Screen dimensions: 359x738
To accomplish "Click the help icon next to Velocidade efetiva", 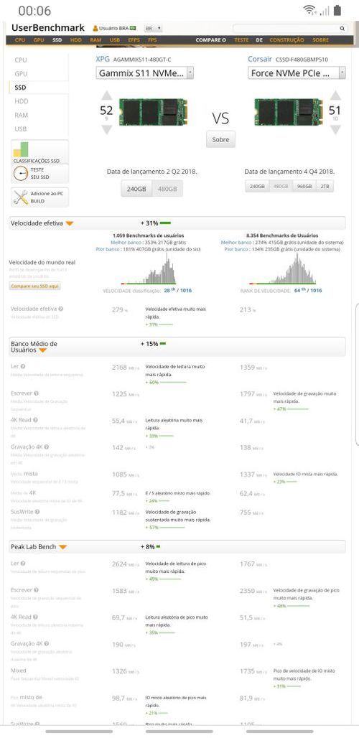I will (61, 309).
